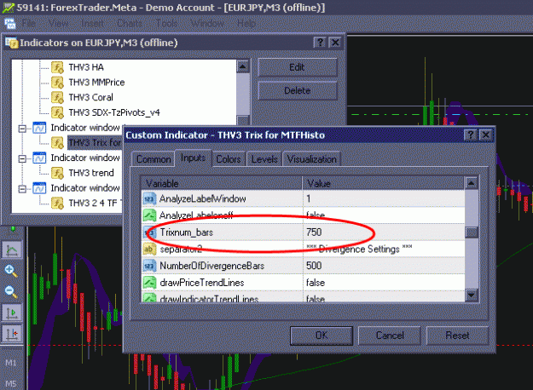533x390 pixels.
Task: Edit the Trixnum_bars value 750
Action: tap(384, 232)
